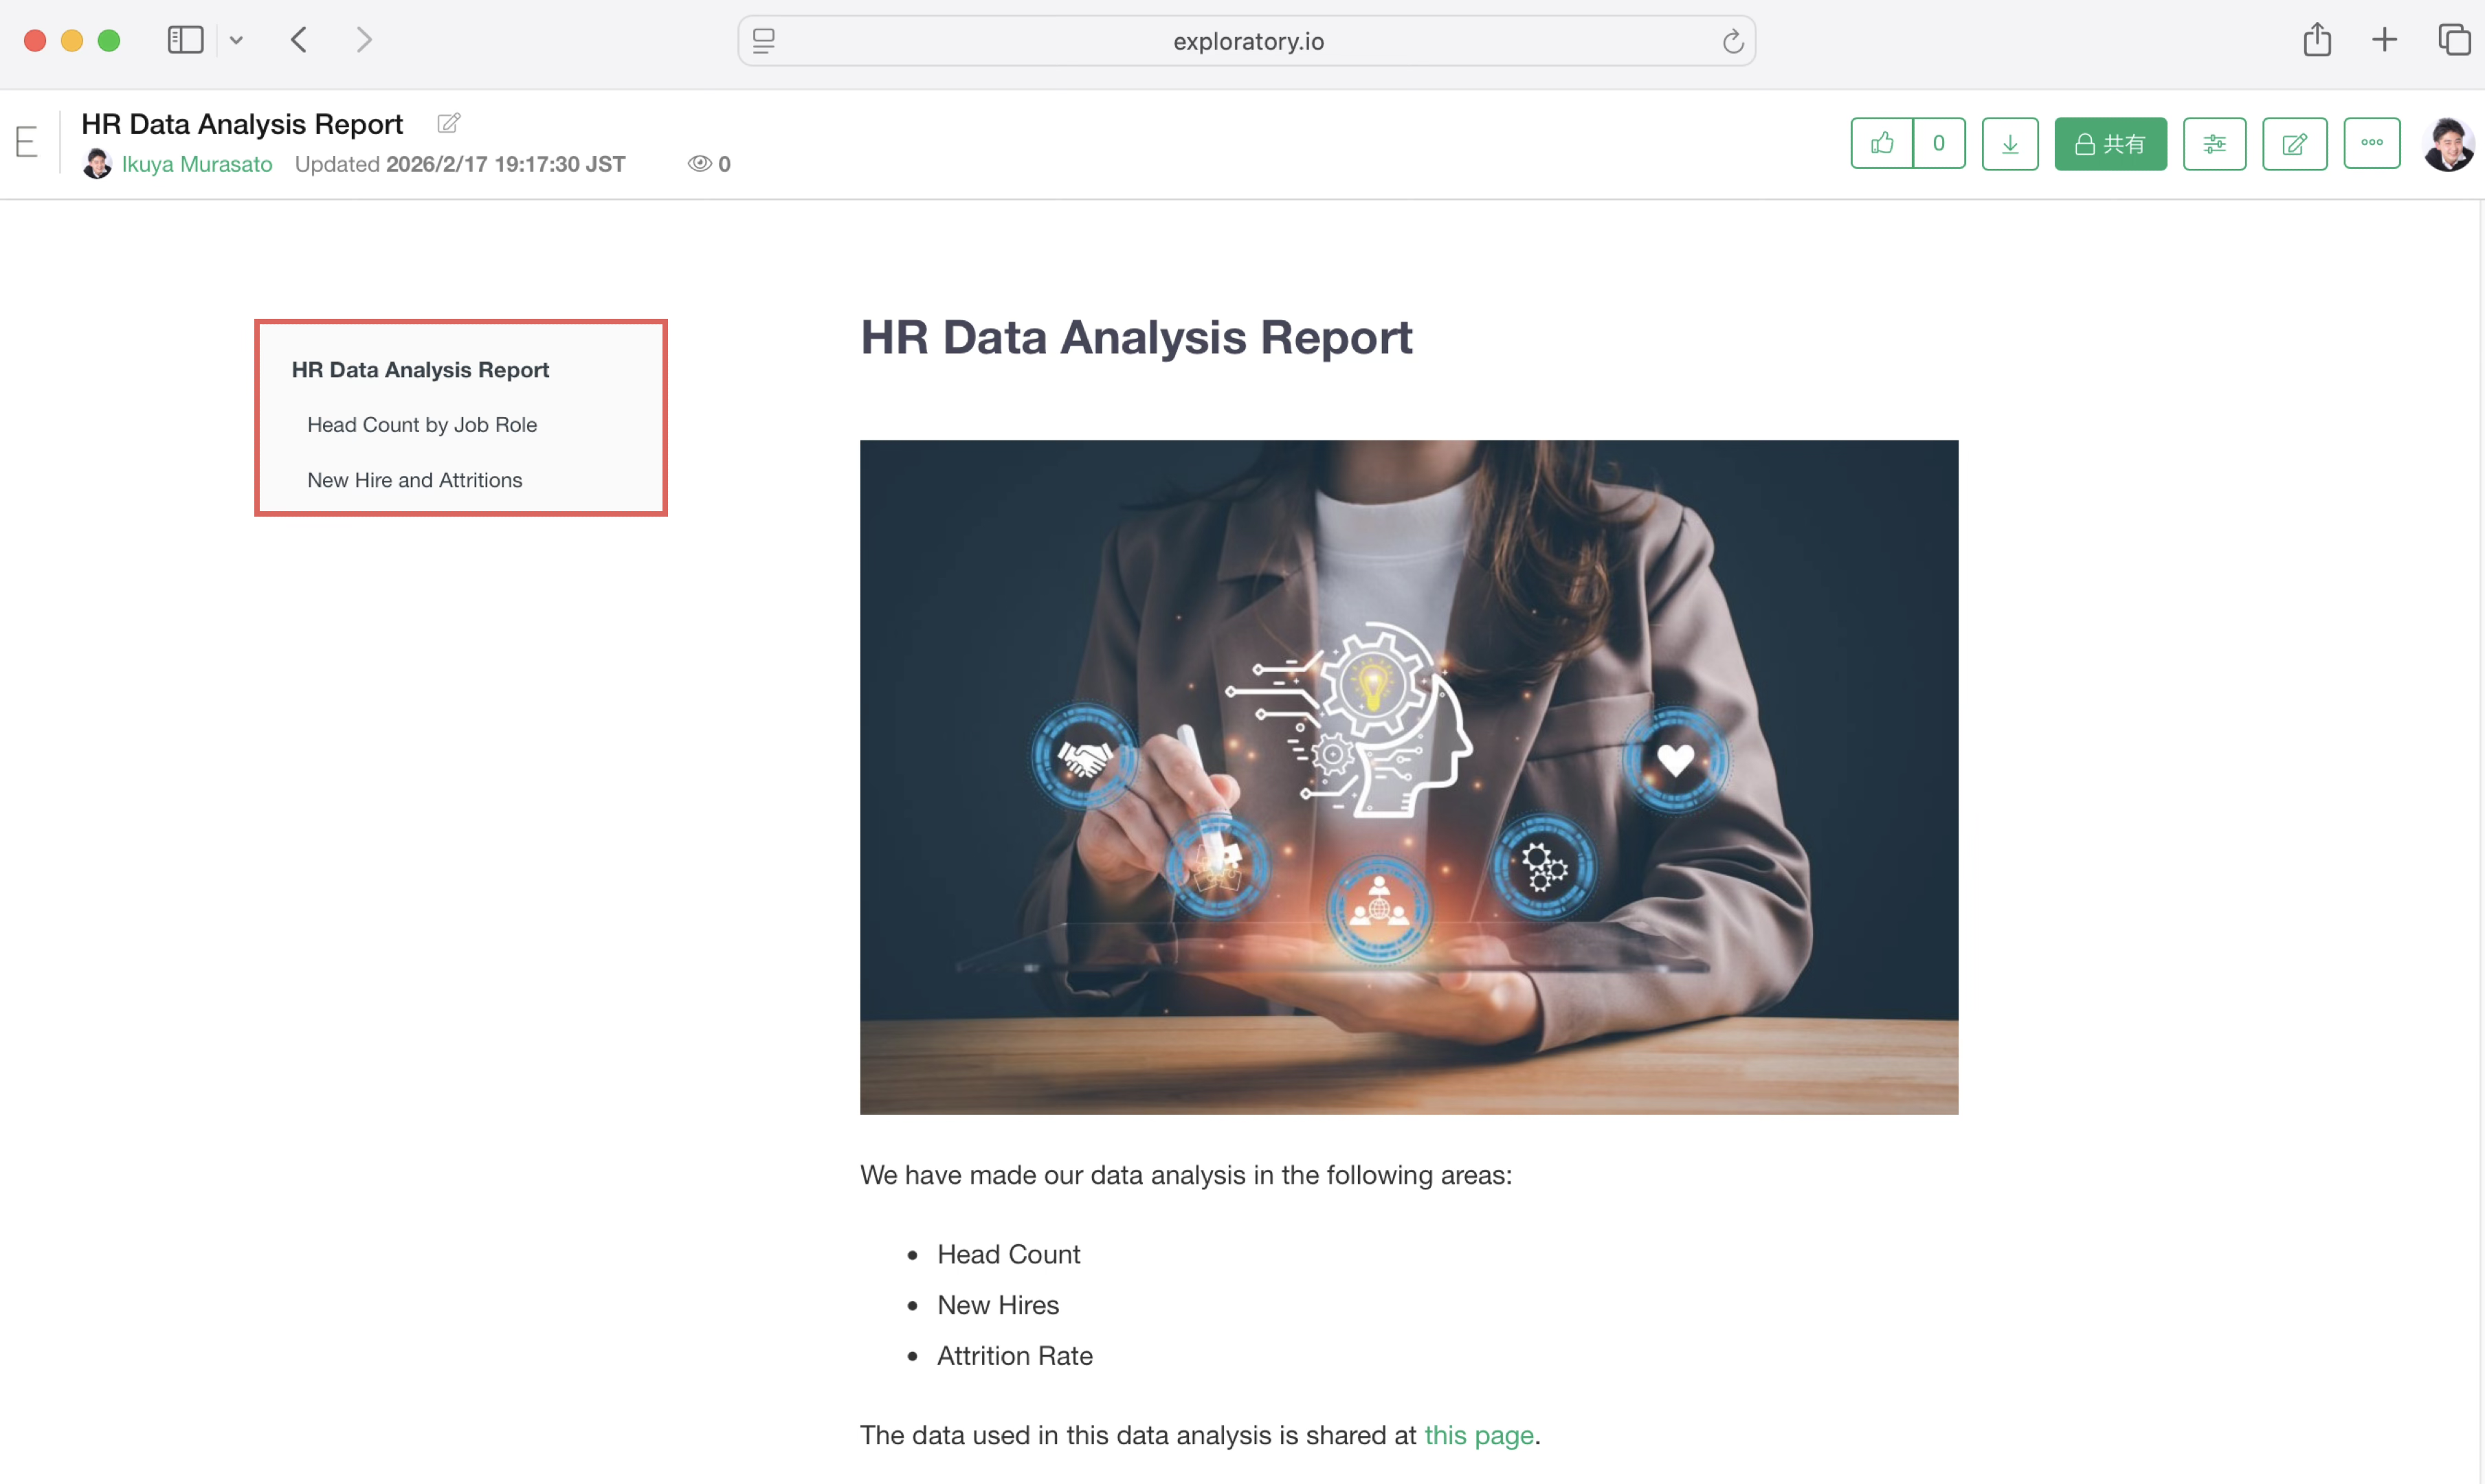Jump to New Hire and Attritions section

tap(414, 480)
